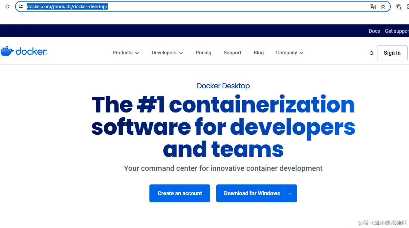Click the Sign In button
Screen dimensions: 409x228
tap(392, 53)
